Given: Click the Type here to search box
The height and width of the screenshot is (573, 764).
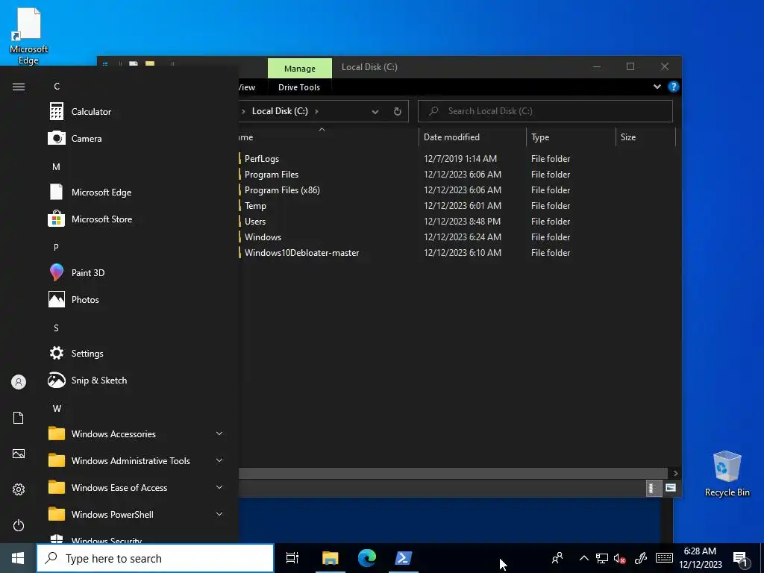Looking at the screenshot, I should [x=155, y=558].
